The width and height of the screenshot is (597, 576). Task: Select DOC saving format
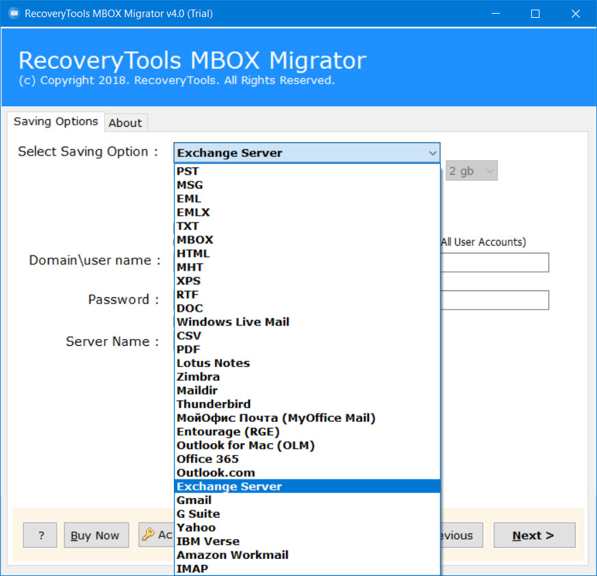[x=307, y=309]
